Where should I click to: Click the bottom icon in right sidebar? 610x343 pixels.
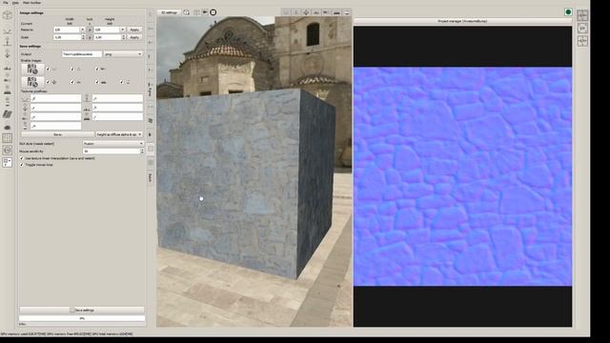(x=582, y=41)
